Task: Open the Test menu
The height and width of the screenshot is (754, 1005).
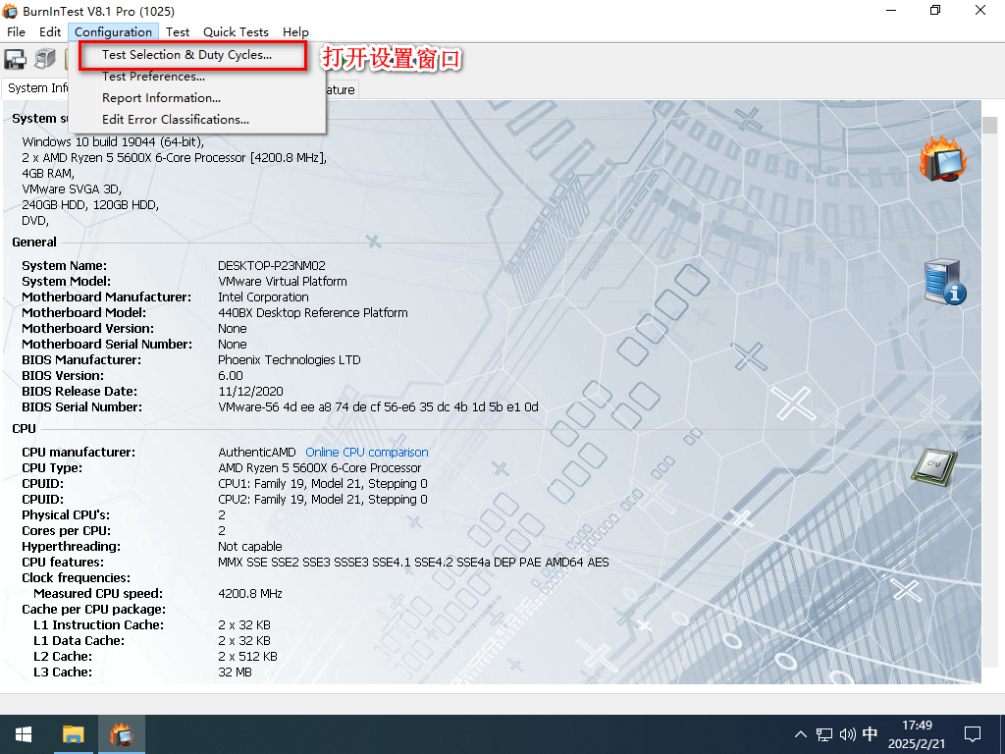Action: (x=178, y=31)
